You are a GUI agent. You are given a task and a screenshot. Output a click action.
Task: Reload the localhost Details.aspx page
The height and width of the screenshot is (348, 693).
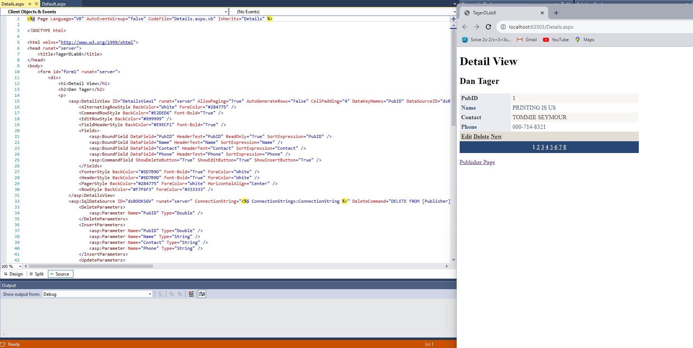(488, 27)
